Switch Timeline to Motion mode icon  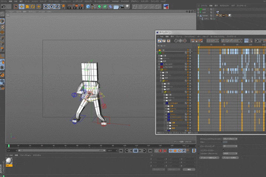pos(168,41)
